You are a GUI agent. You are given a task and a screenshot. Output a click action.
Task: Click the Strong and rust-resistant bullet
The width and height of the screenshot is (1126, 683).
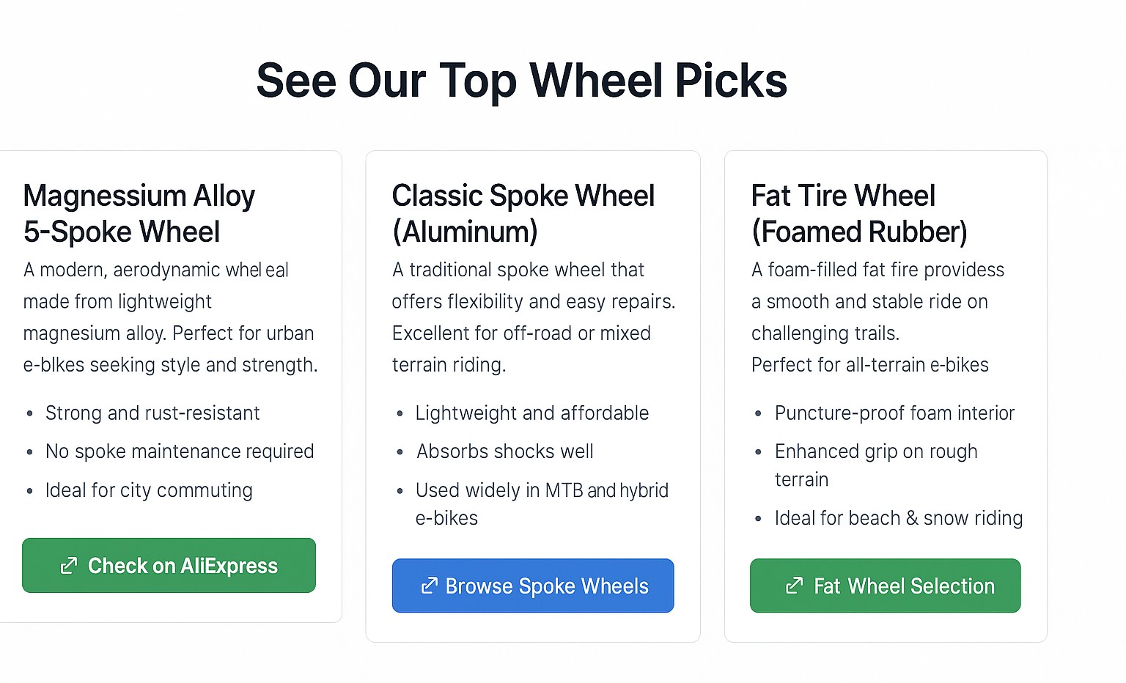click(x=152, y=413)
